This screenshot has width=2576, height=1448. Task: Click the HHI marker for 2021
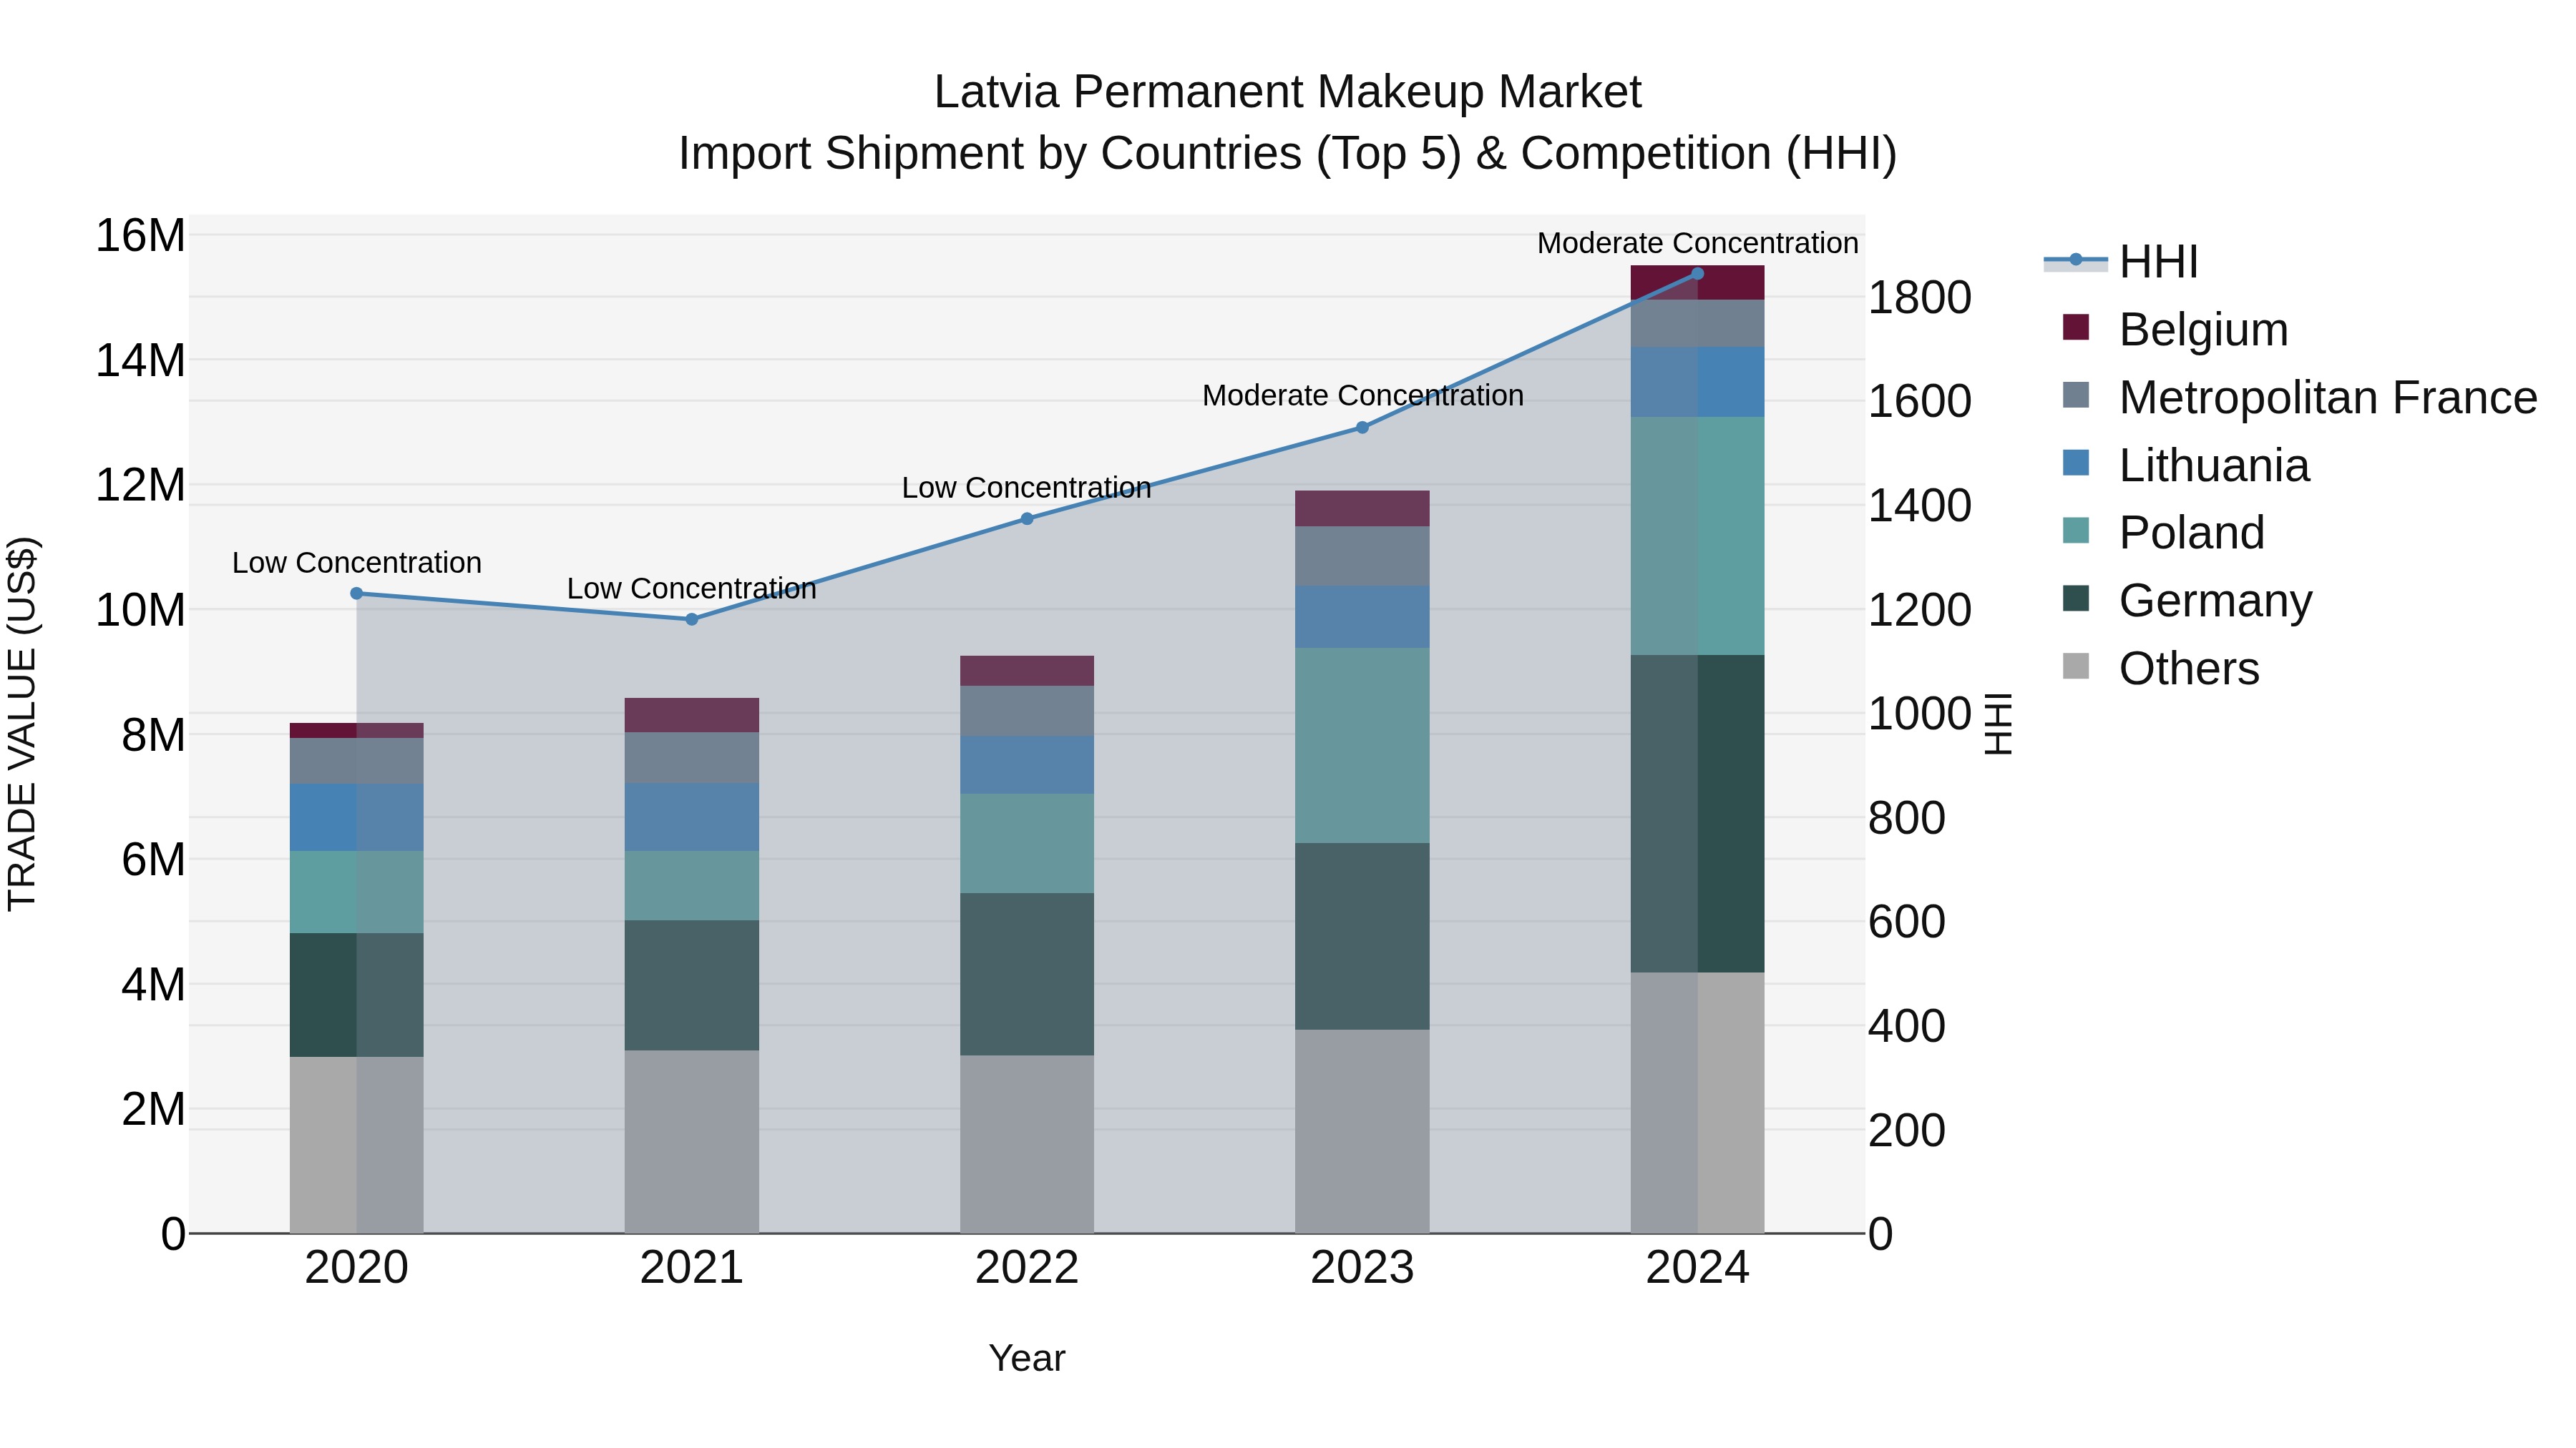click(691, 619)
